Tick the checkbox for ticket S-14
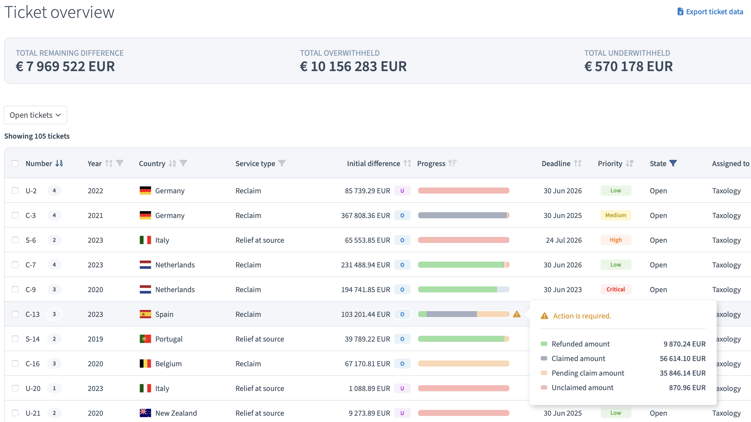 tap(15, 339)
